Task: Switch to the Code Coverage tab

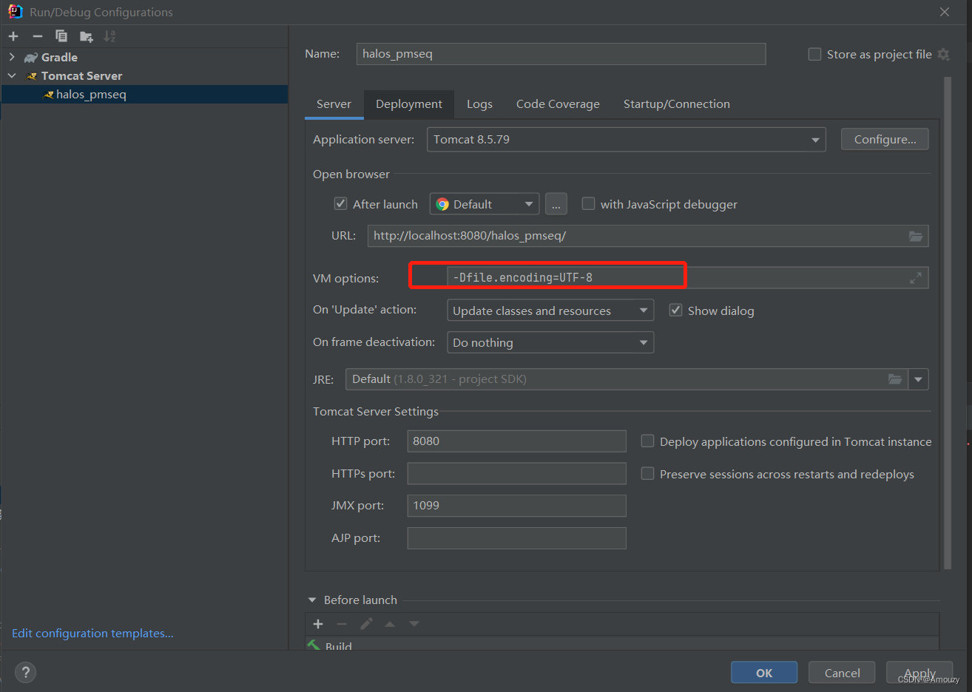Action: (x=558, y=104)
